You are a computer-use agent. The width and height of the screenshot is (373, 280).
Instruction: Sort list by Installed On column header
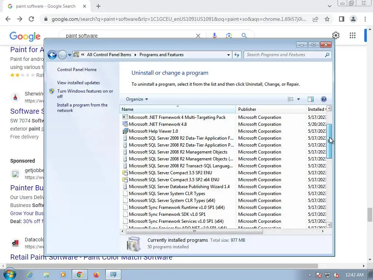[x=316, y=109]
